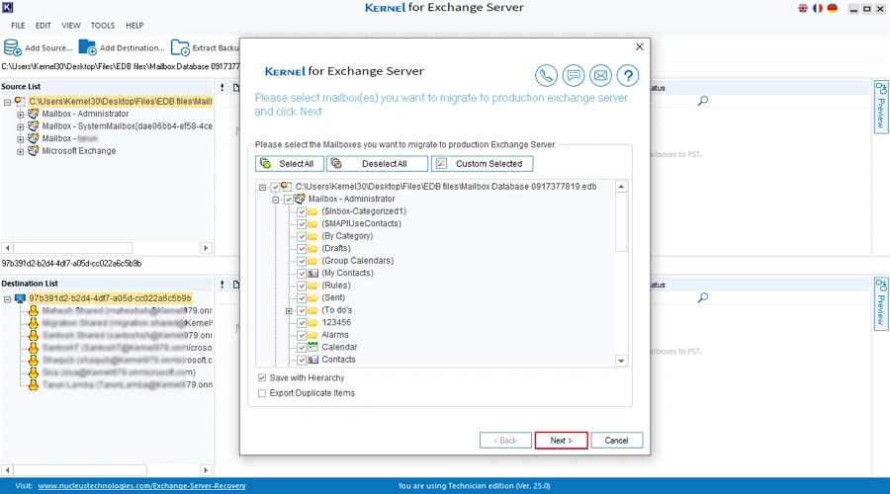Click Mailbox - Administrator icon in Source List

coord(33,114)
